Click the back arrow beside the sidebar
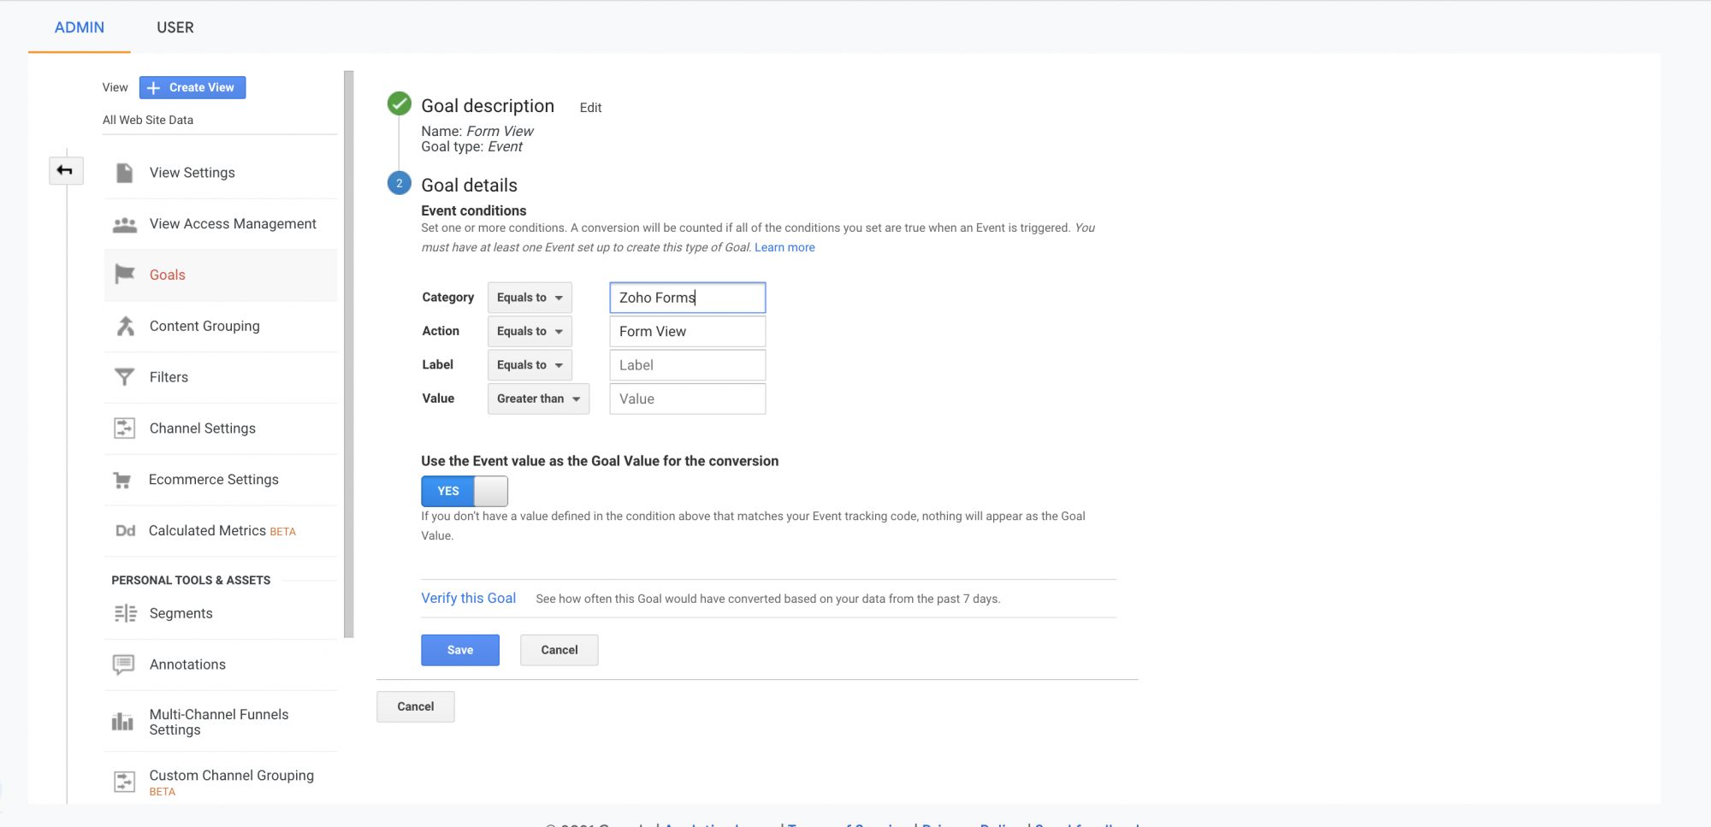The width and height of the screenshot is (1711, 827). [x=66, y=170]
